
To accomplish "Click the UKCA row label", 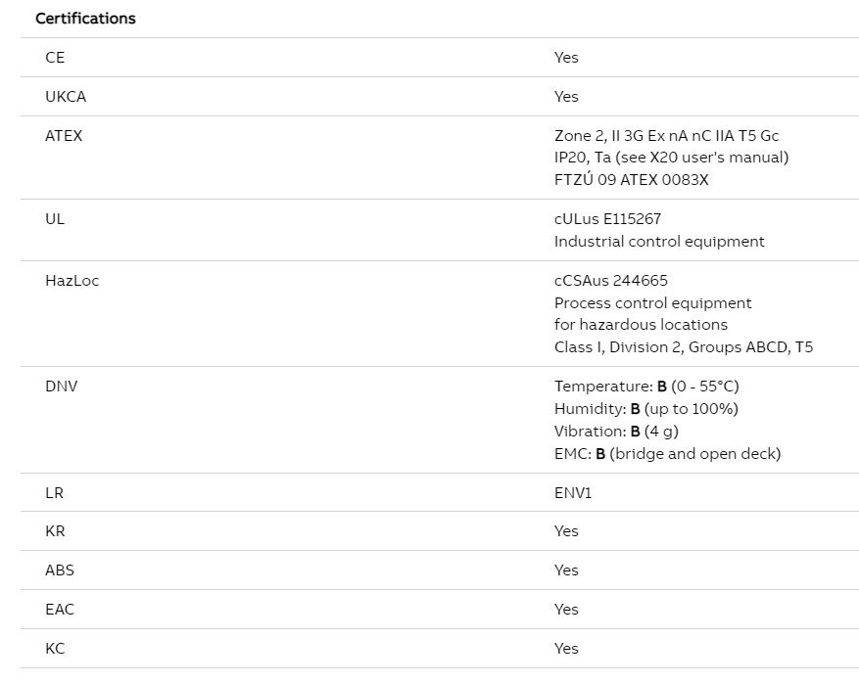I will click(x=66, y=97).
